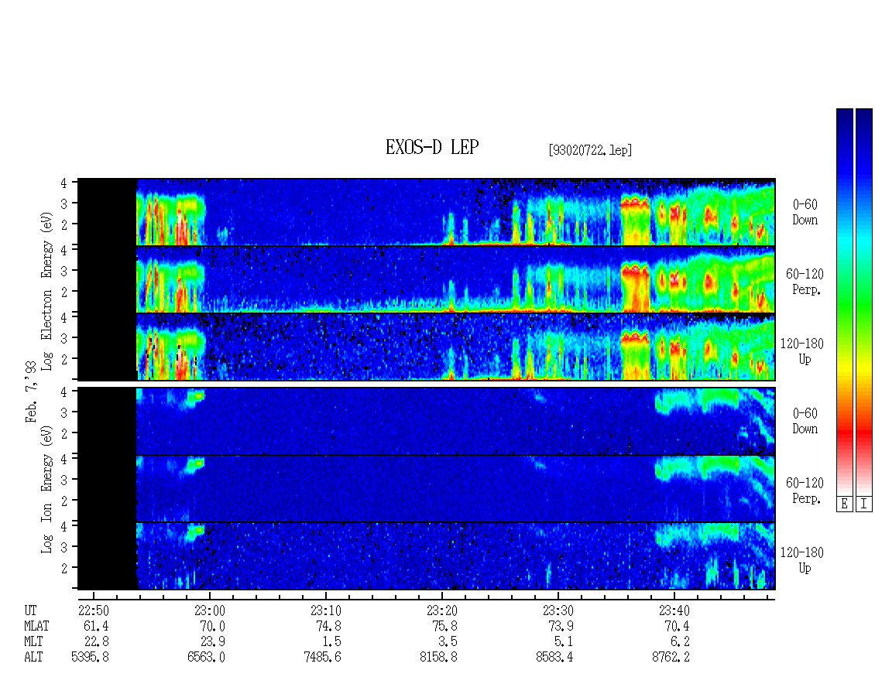Select the file name [93020722.lep]
Viewport: 875px width, 677px height.
[x=590, y=150]
